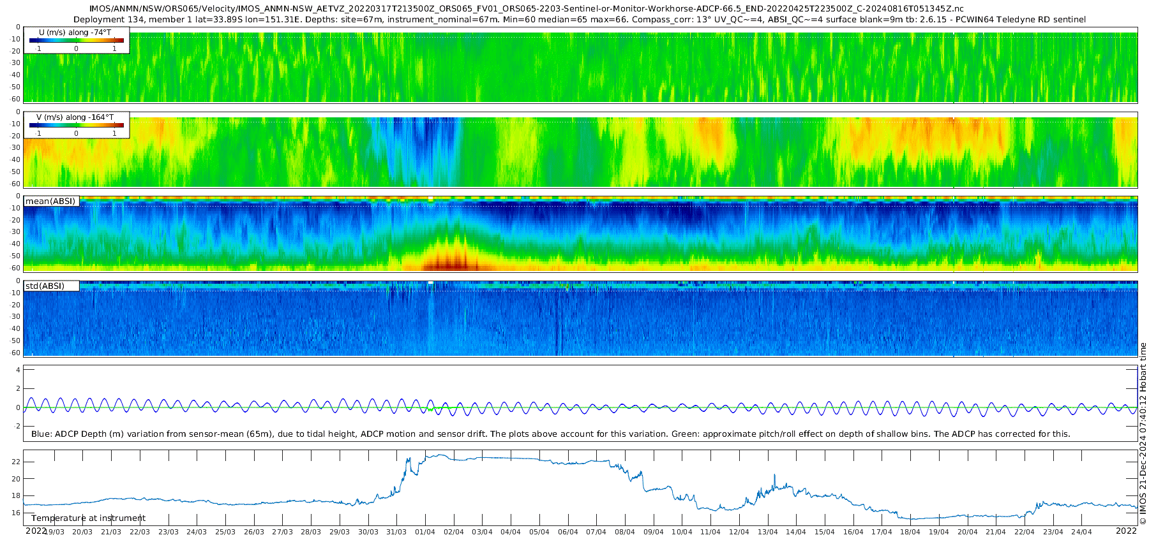This screenshot has height=542, width=1149.
Task: Click the V velocity colorbar legend
Action: [x=76, y=126]
